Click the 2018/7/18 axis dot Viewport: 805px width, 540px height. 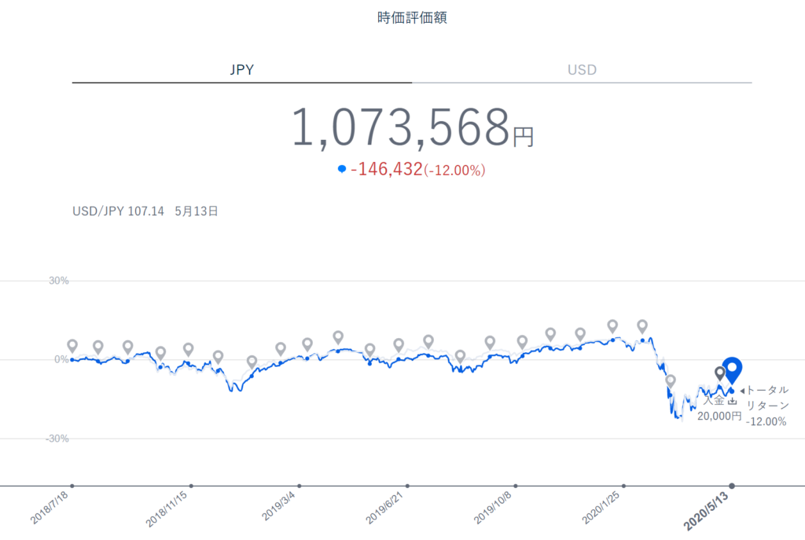72,486
